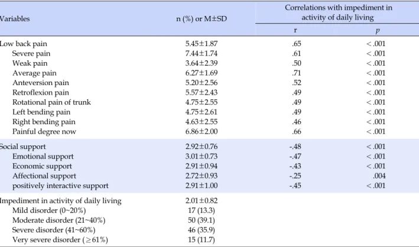
Task: Click the 'Retroflexion pain' label
Action: [x=41, y=93]
